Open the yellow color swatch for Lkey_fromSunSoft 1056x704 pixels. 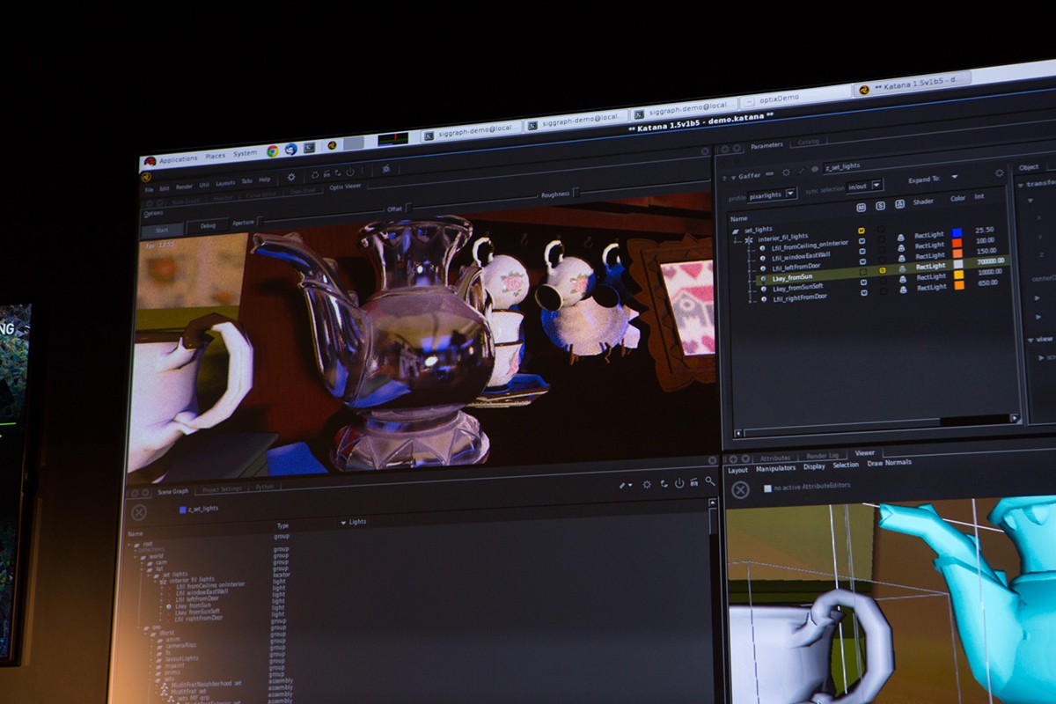coord(957,274)
